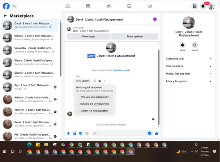The image size is (220, 162).
Task: Click the chat list vertical scrollbar
Action: tap(61, 49)
